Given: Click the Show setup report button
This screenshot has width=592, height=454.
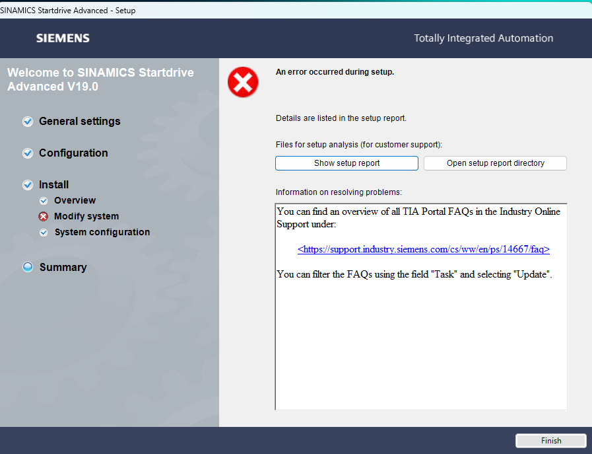Looking at the screenshot, I should point(346,163).
